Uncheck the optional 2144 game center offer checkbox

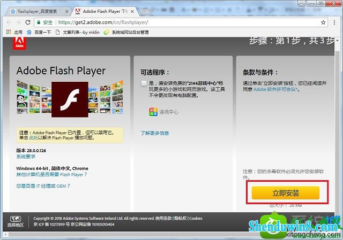[x=144, y=83]
